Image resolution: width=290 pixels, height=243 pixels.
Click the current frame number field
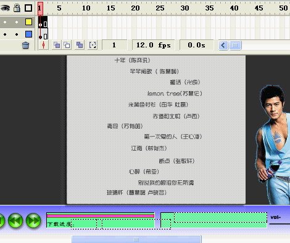click(x=114, y=45)
